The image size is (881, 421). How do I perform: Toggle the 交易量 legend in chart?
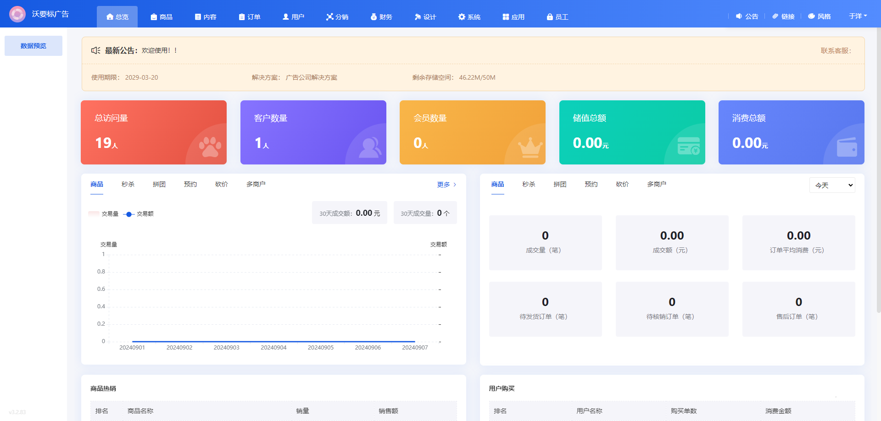click(x=103, y=214)
